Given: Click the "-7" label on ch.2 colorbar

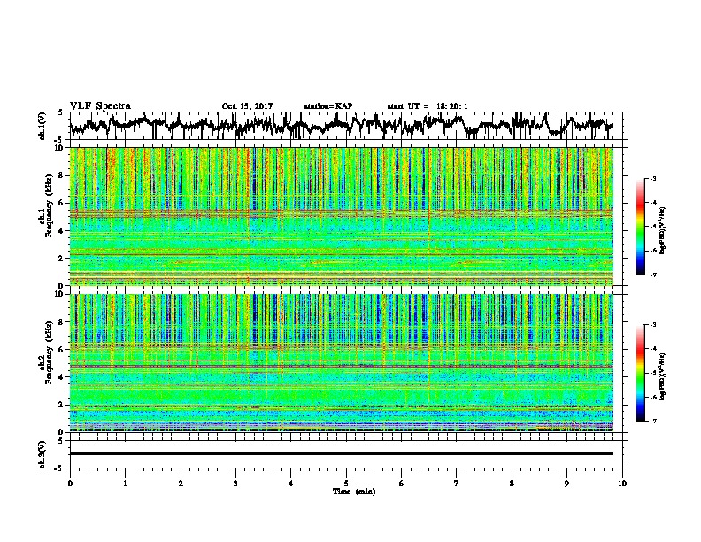Looking at the screenshot, I should click(652, 421).
